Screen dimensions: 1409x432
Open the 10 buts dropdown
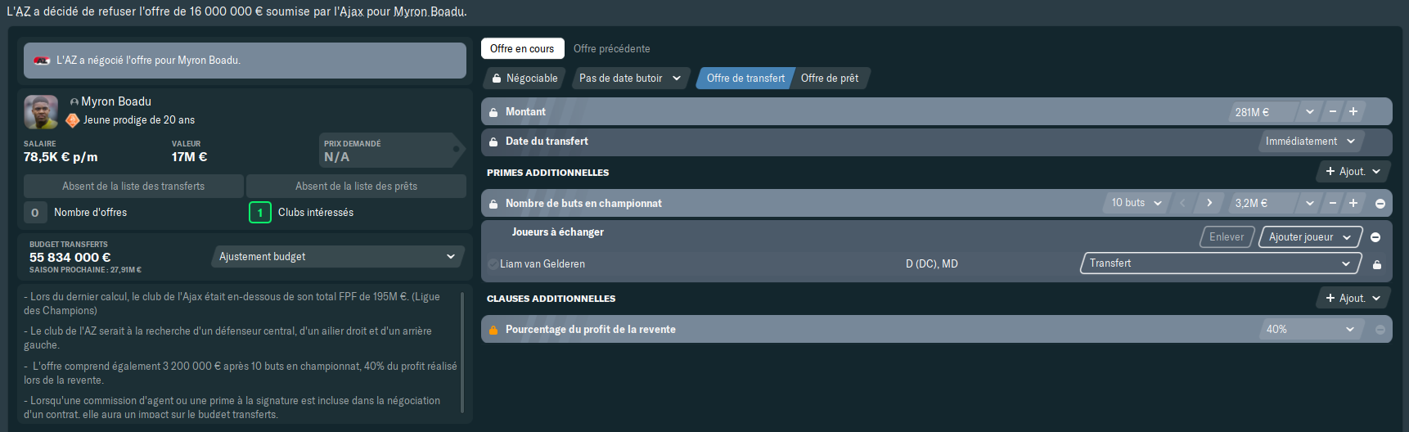tap(1137, 203)
